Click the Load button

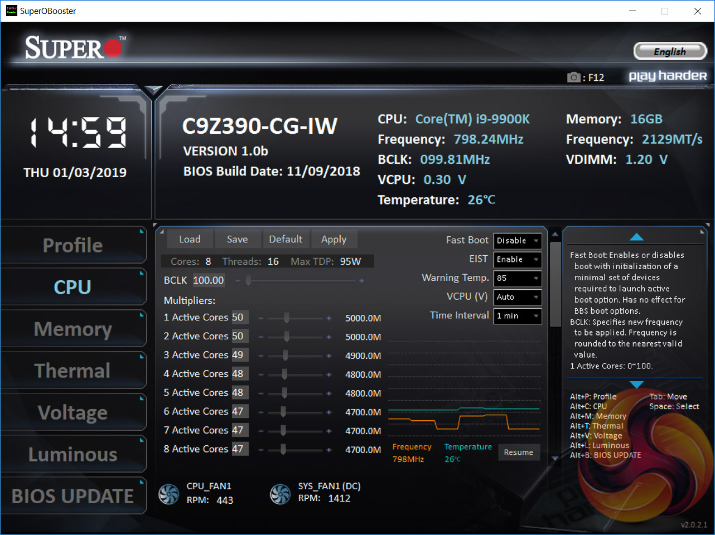[x=190, y=239]
